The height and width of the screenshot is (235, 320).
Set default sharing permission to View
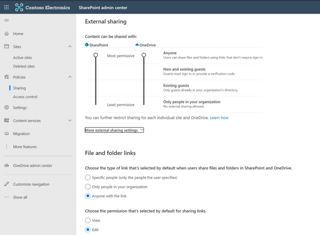[88, 220]
